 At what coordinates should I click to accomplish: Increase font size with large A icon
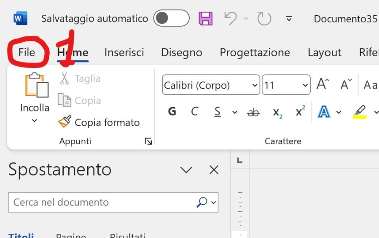323,84
